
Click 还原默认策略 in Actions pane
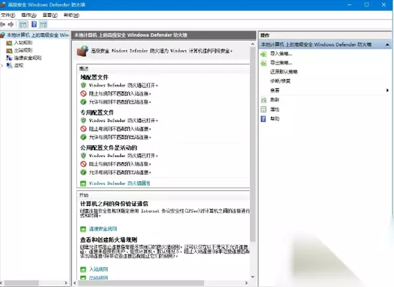click(x=284, y=72)
